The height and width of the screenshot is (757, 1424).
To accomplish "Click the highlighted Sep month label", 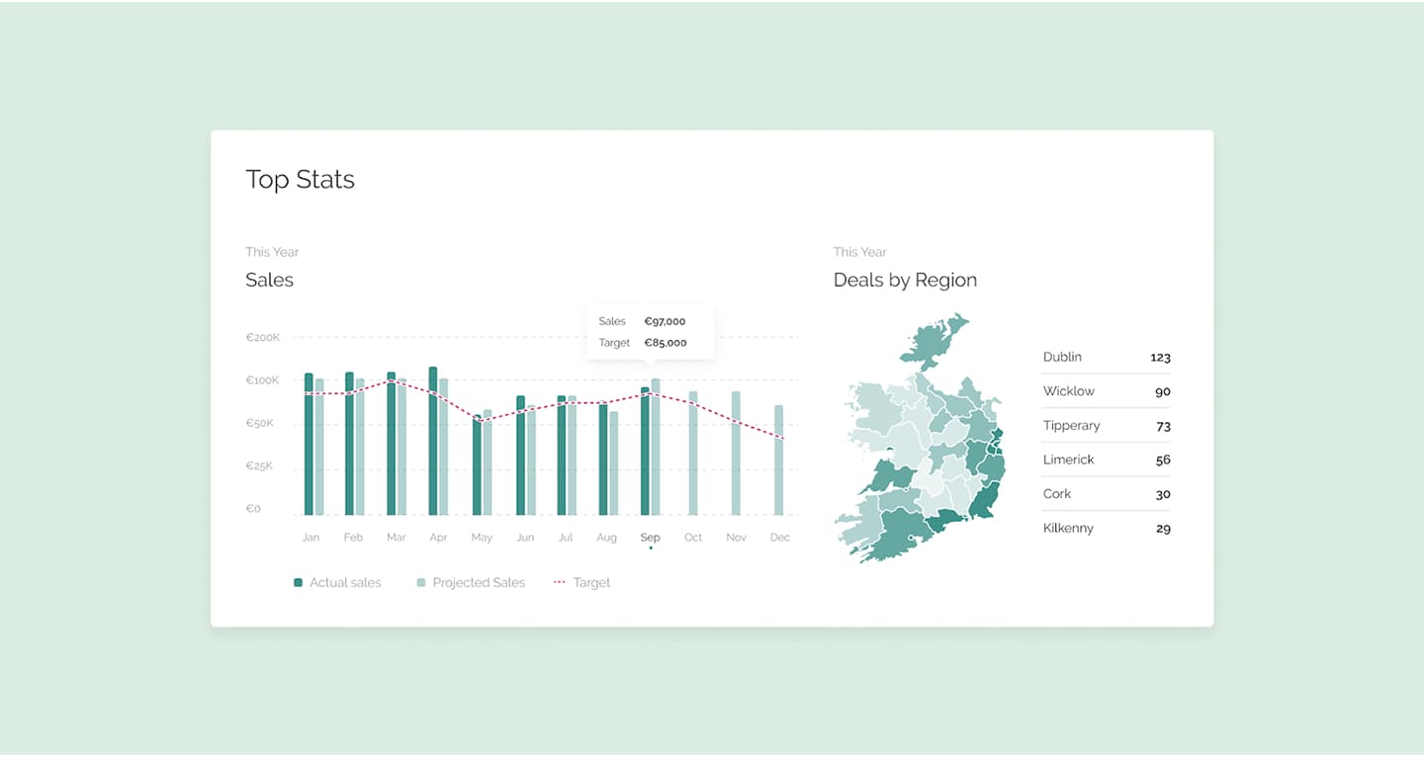I will click(x=650, y=538).
